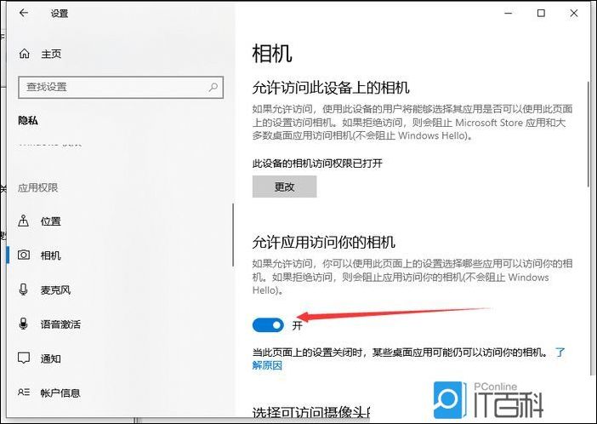
Task: Click the 隐私 section heading
Action: [x=28, y=121]
